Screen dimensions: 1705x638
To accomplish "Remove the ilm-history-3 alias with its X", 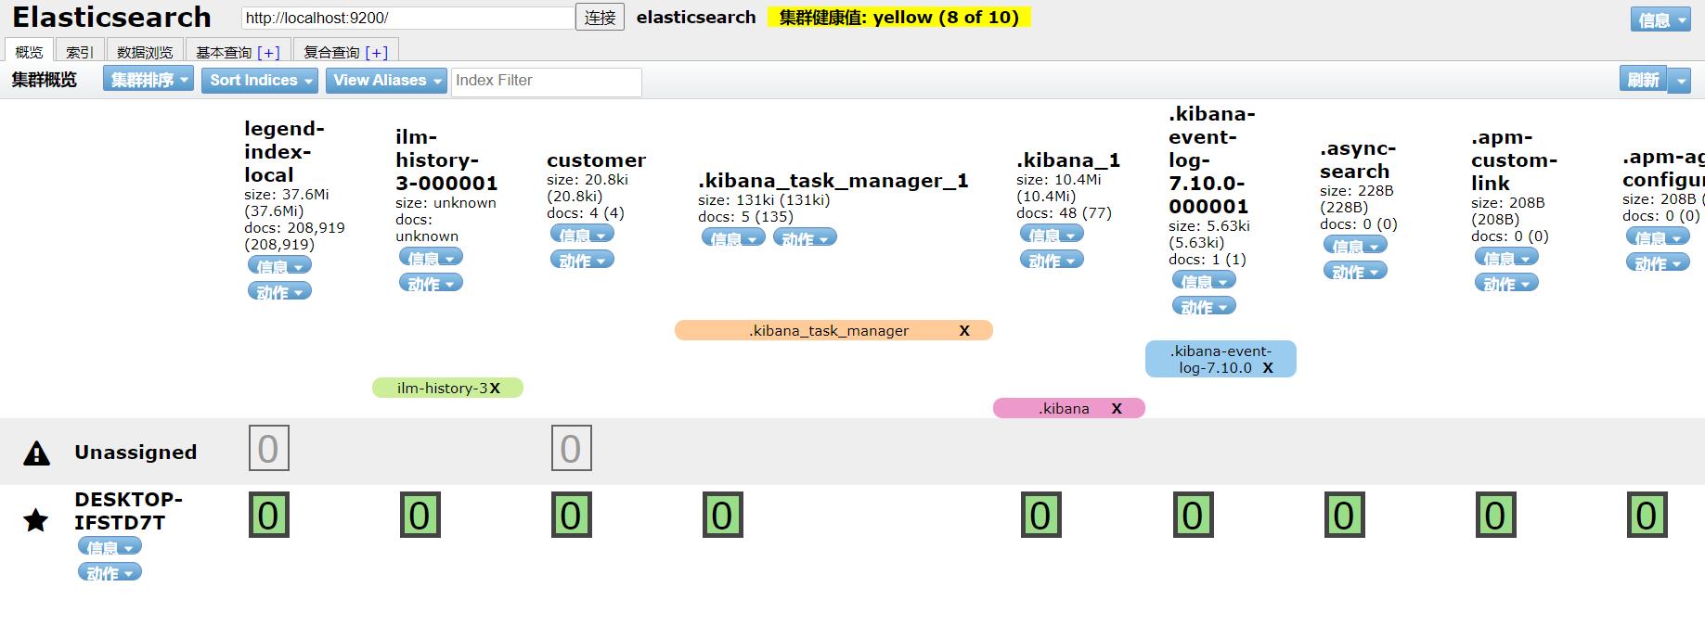I will pos(495,389).
